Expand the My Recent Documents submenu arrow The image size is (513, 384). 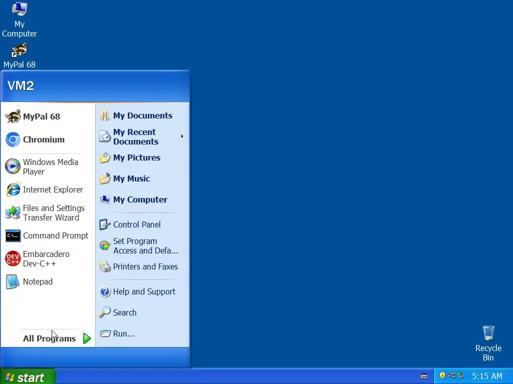182,136
